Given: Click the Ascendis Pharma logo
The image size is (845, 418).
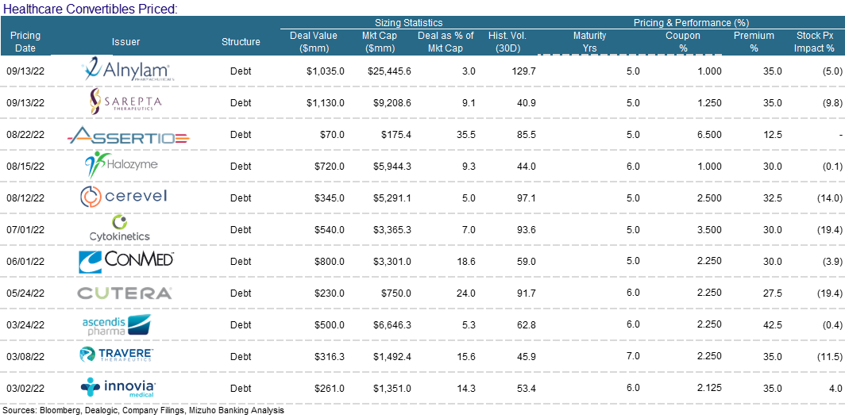Looking at the screenshot, I should pyautogui.click(x=117, y=325).
